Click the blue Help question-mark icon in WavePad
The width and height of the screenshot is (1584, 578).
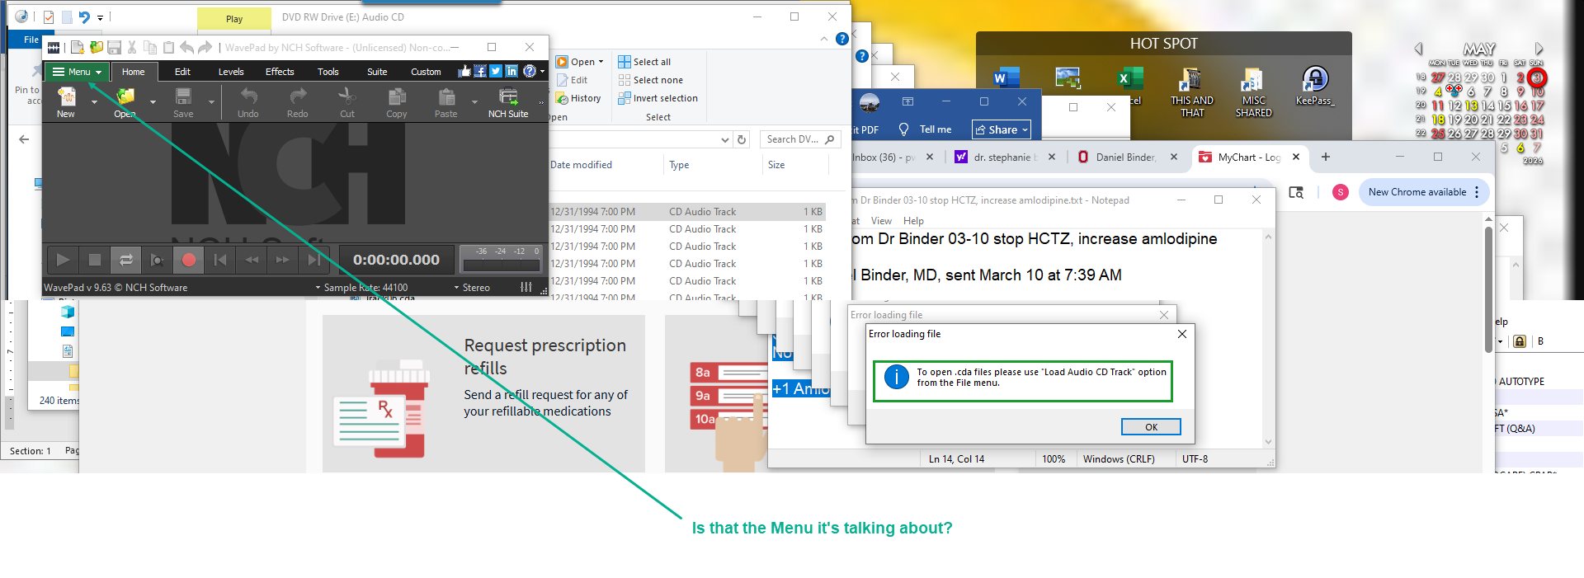[530, 71]
